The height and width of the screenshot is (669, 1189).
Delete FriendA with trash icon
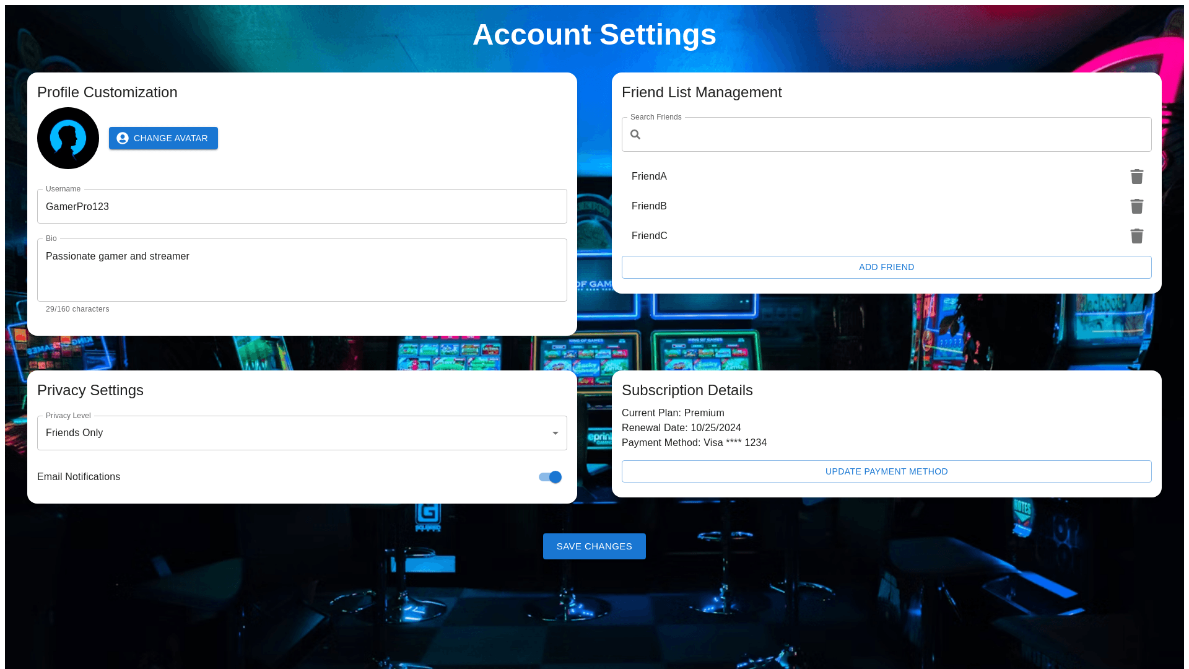pyautogui.click(x=1136, y=177)
